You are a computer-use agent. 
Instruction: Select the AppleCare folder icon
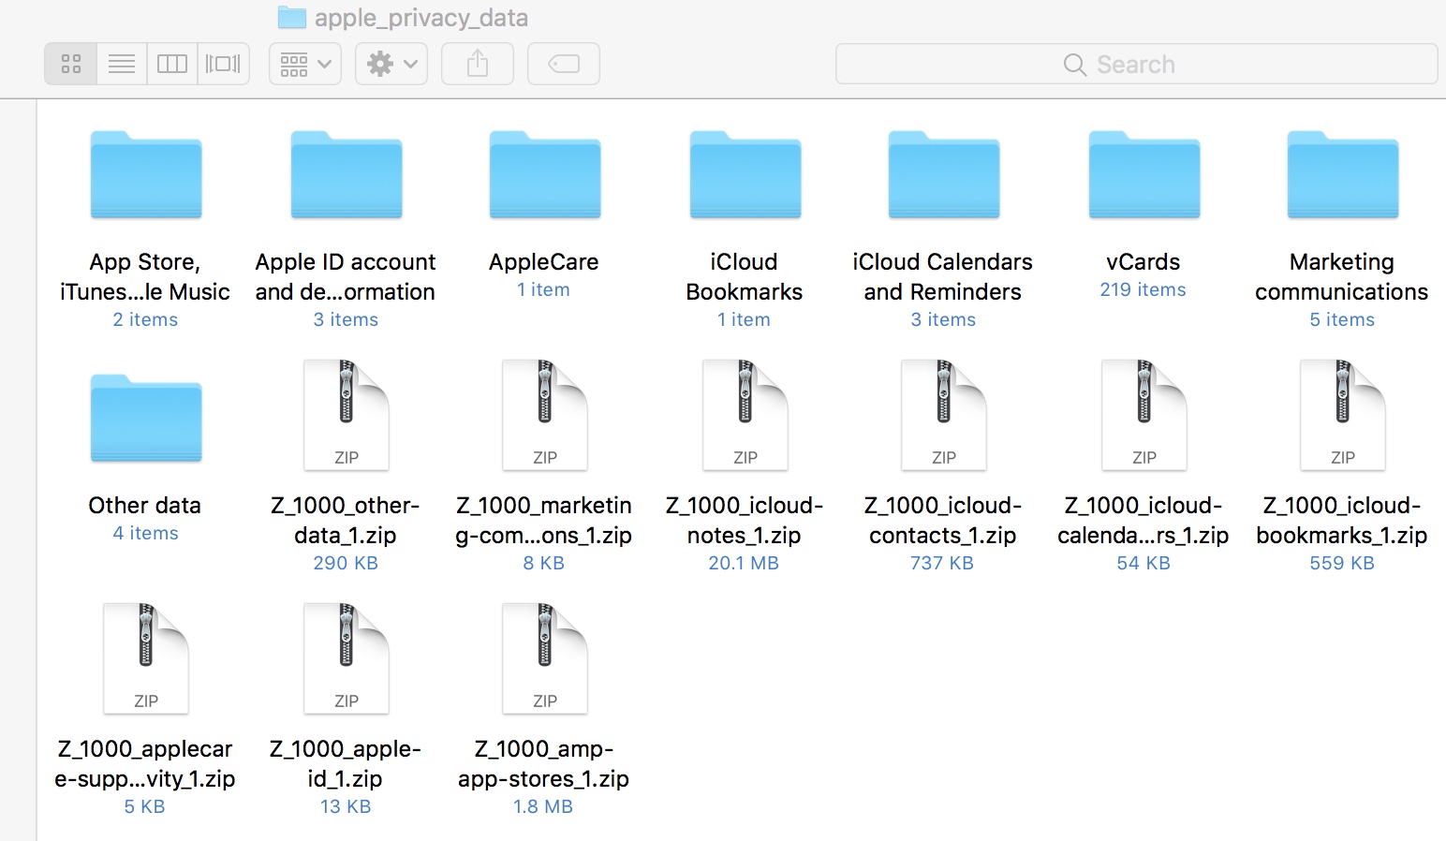(545, 175)
